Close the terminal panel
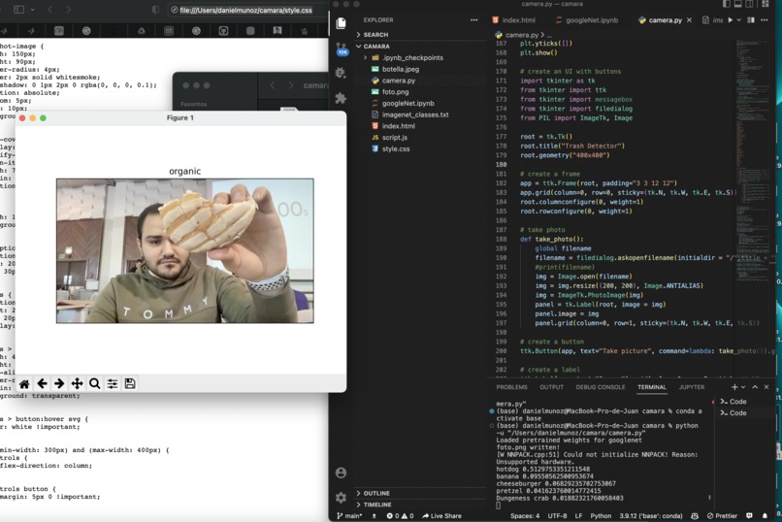Screen dimensions: 782x522 (766, 387)
